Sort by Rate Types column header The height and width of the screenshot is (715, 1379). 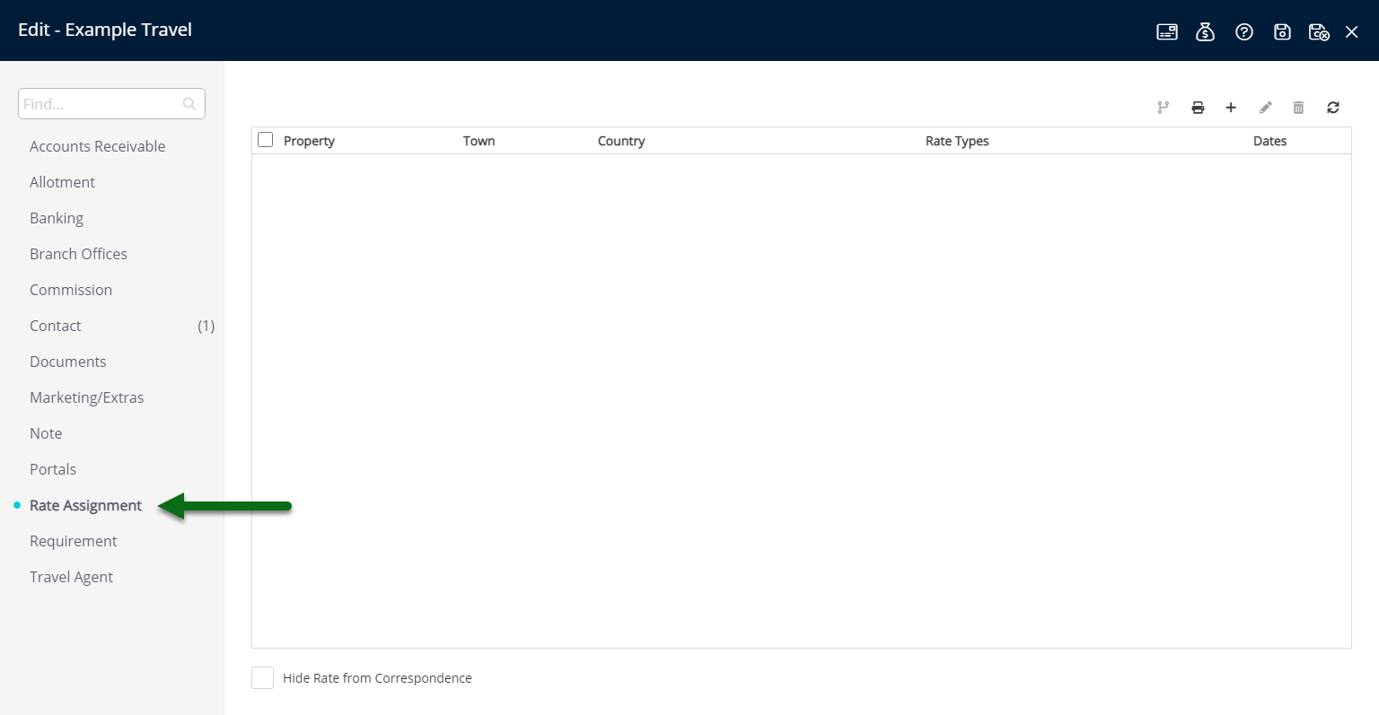click(957, 141)
